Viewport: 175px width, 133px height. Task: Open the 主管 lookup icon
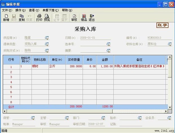(67, 118)
